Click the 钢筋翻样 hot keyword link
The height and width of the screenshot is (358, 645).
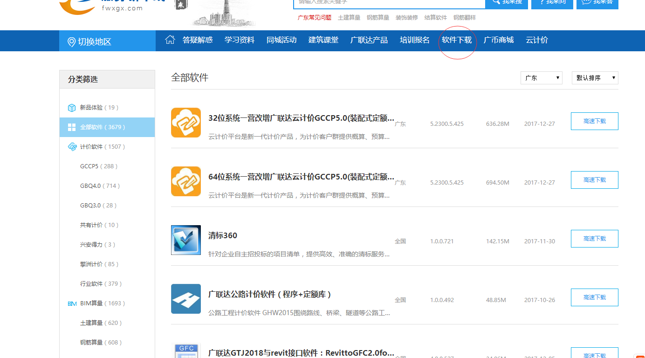[465, 18]
